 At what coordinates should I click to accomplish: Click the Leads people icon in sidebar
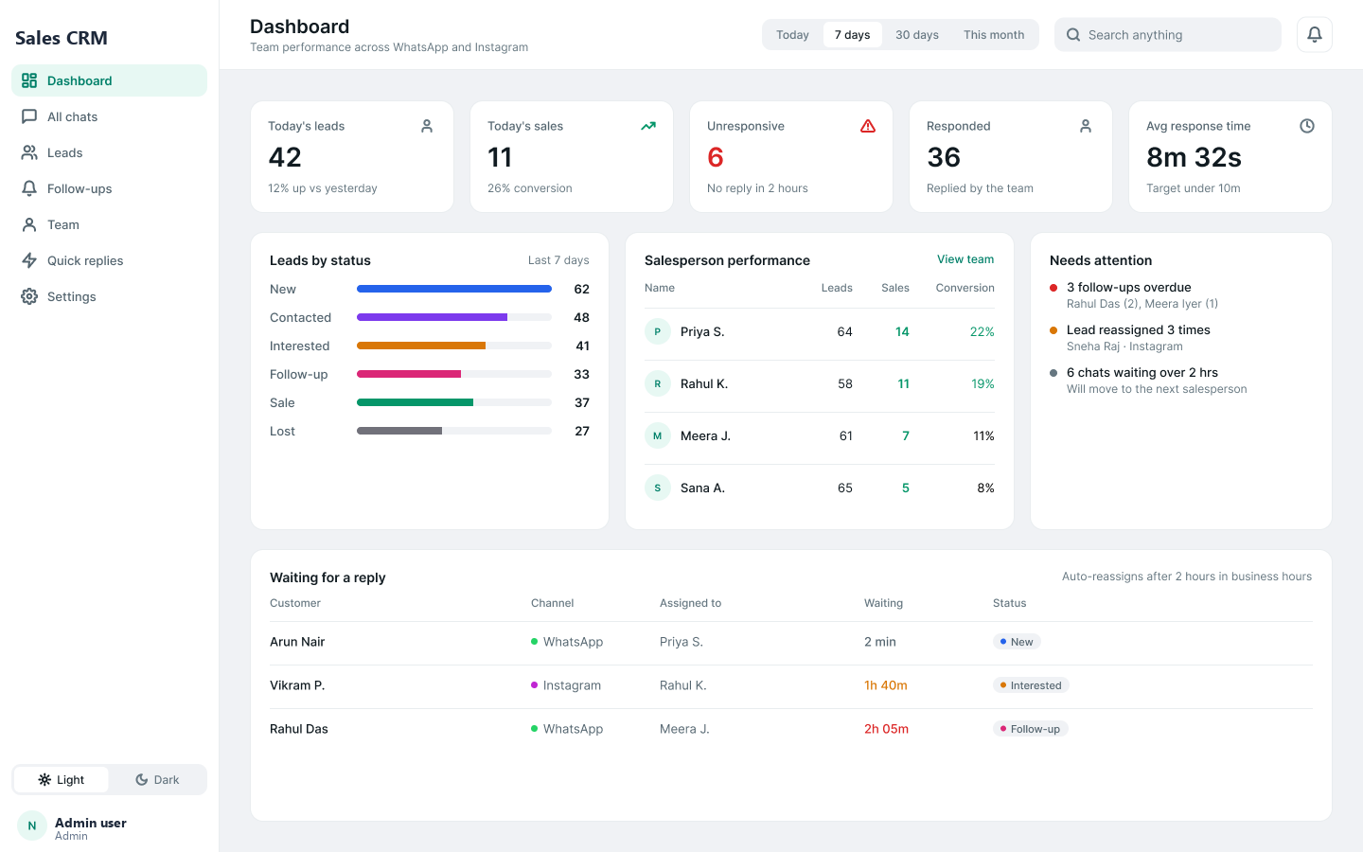pyautogui.click(x=29, y=152)
